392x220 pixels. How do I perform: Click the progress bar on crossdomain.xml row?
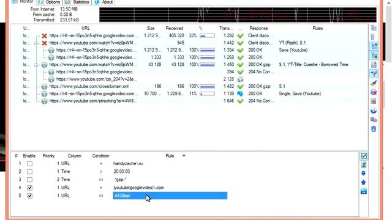tap(207, 87)
